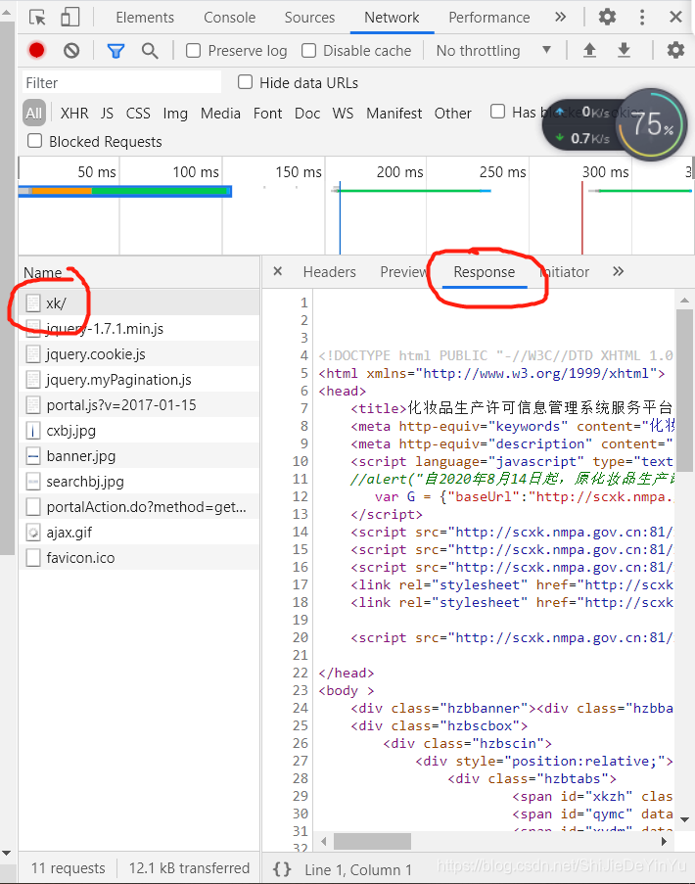This screenshot has width=695, height=884.
Task: Select the cxbj.jpg image request
Action: tap(139, 430)
